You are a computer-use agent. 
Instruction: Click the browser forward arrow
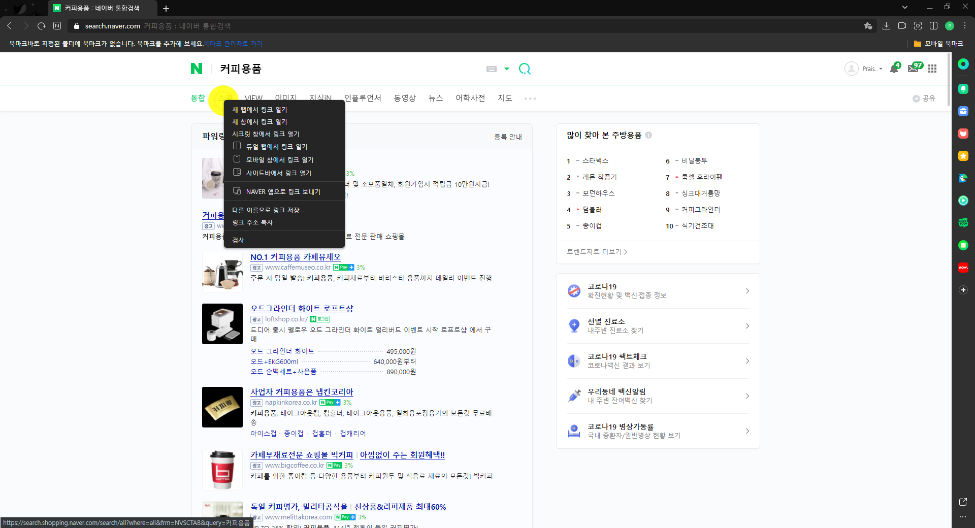coord(26,26)
